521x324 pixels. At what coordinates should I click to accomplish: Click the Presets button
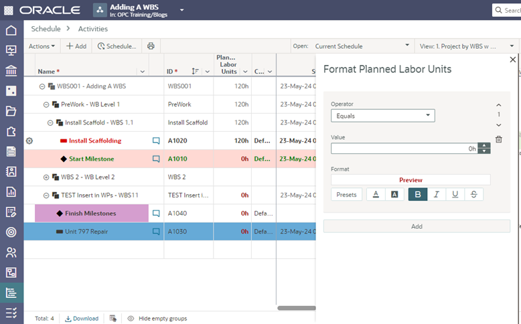coord(346,194)
